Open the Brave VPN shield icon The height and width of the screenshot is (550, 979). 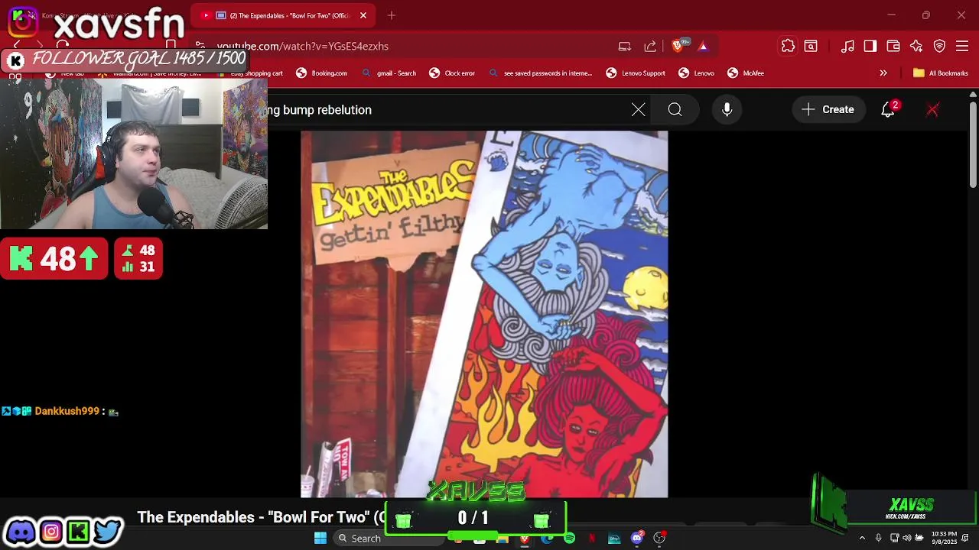pos(940,47)
